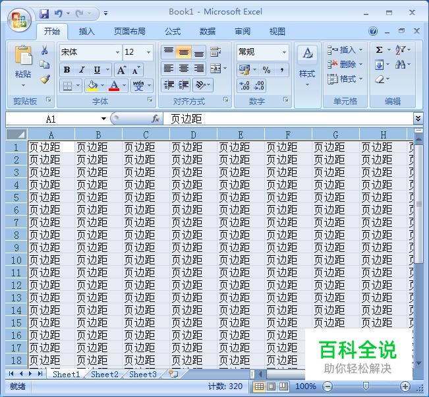Image resolution: width=429 pixels, height=397 pixels.
Task: Apply red font color A
Action: click(x=114, y=86)
